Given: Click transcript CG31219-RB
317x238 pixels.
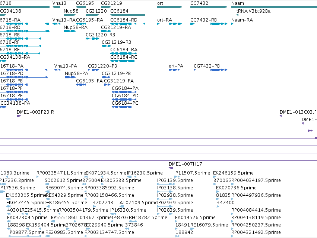Looking at the screenshot, I should point(106,46).
